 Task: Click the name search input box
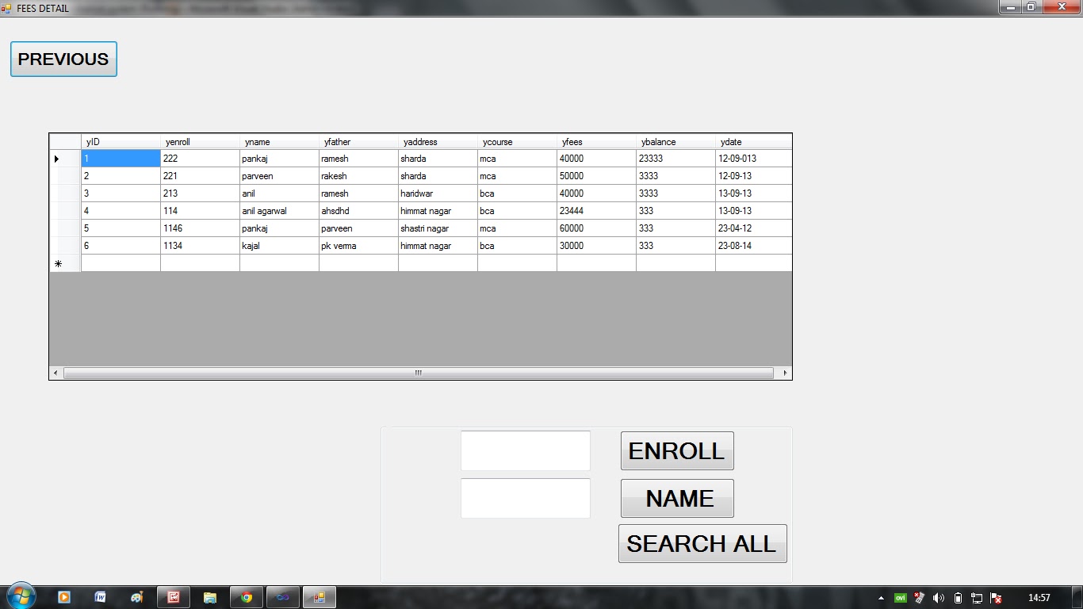pos(525,498)
